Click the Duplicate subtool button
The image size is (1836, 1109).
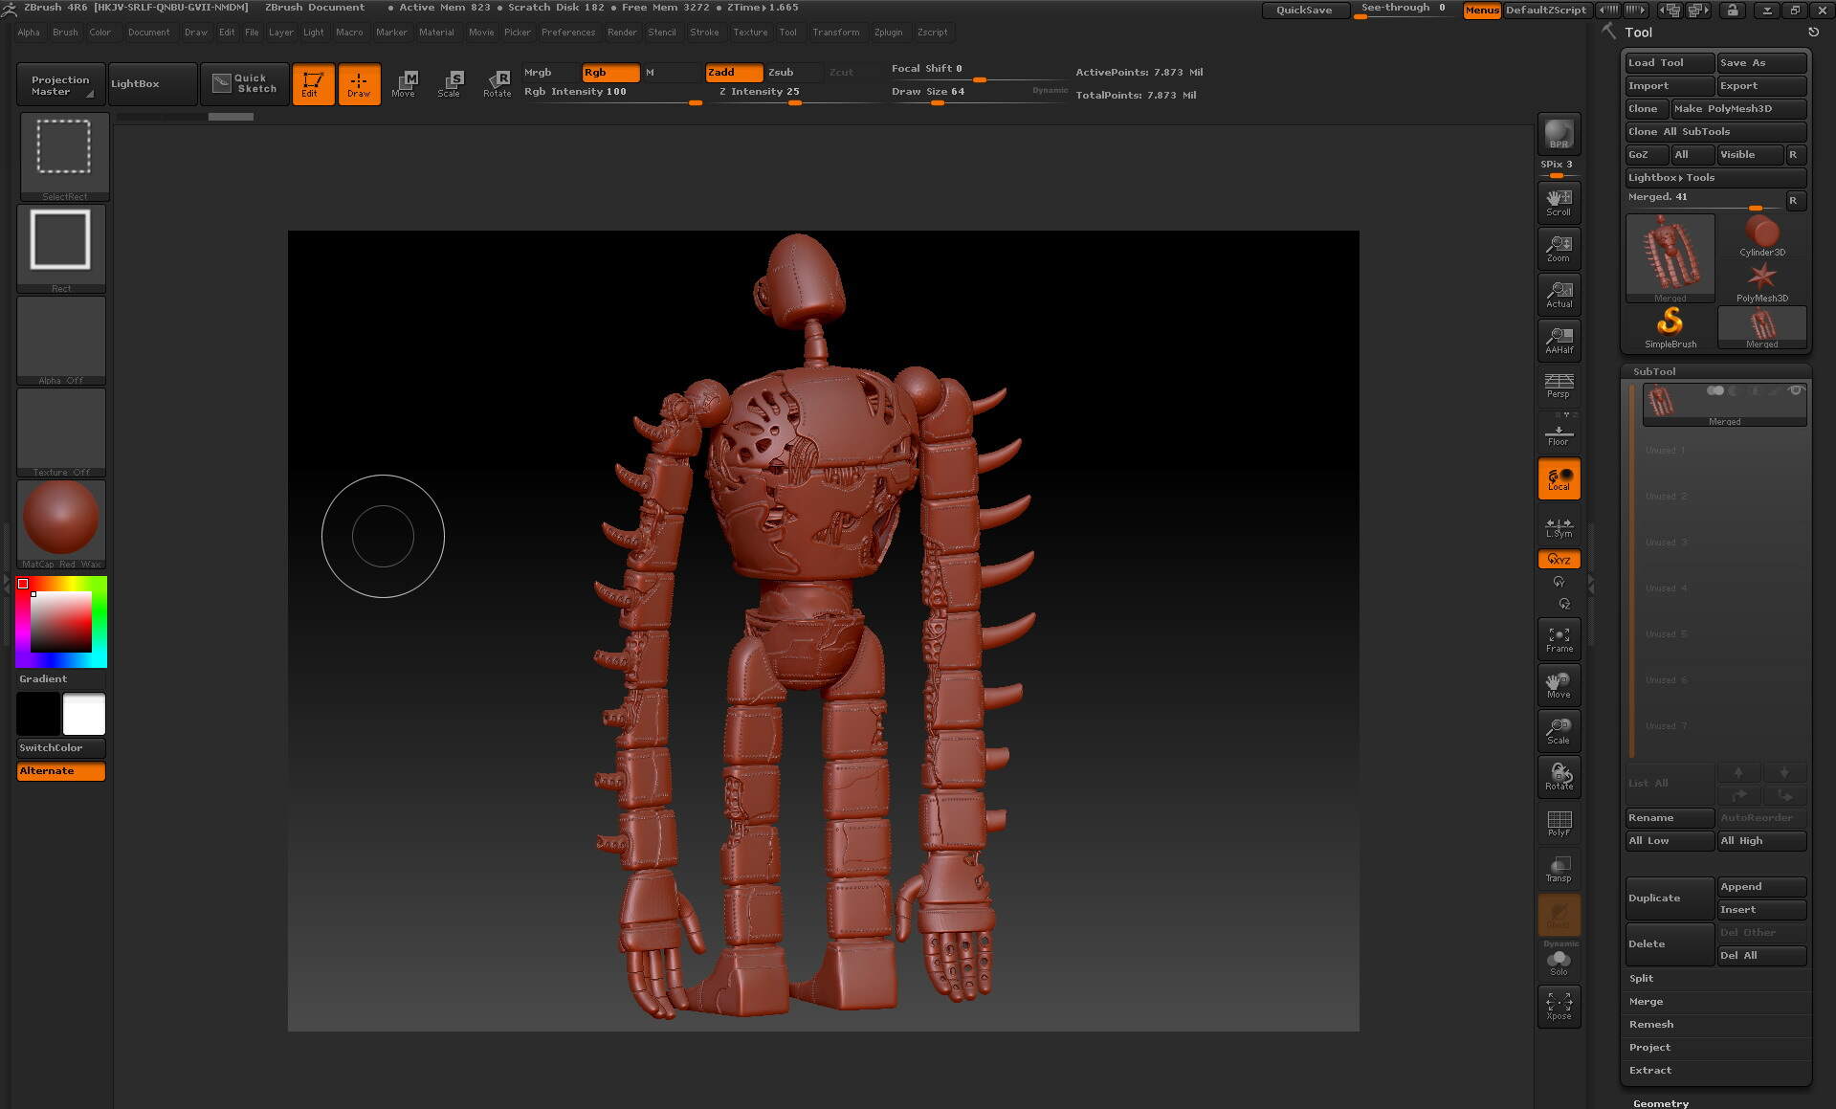(x=1670, y=898)
